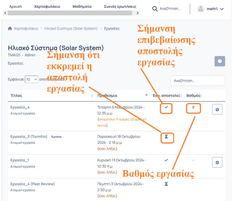This screenshot has height=201, width=232.
Task: Click the Ηλιακό Σύστημα breadcrumb link
Action: click(x=71, y=29)
